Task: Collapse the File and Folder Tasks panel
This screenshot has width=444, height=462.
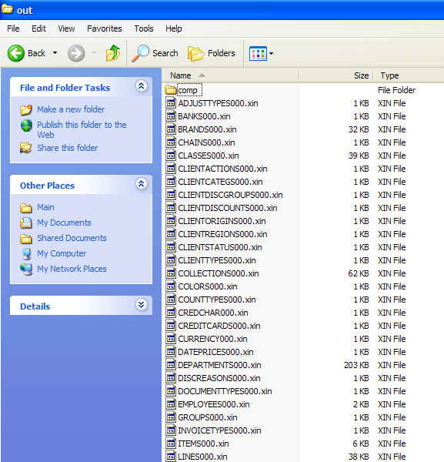Action: click(x=142, y=86)
